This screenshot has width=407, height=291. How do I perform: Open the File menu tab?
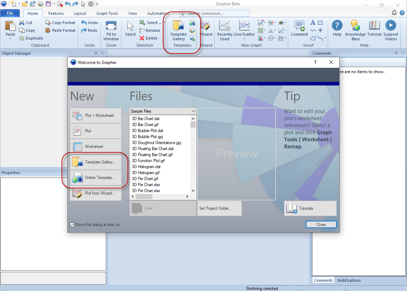[10, 13]
